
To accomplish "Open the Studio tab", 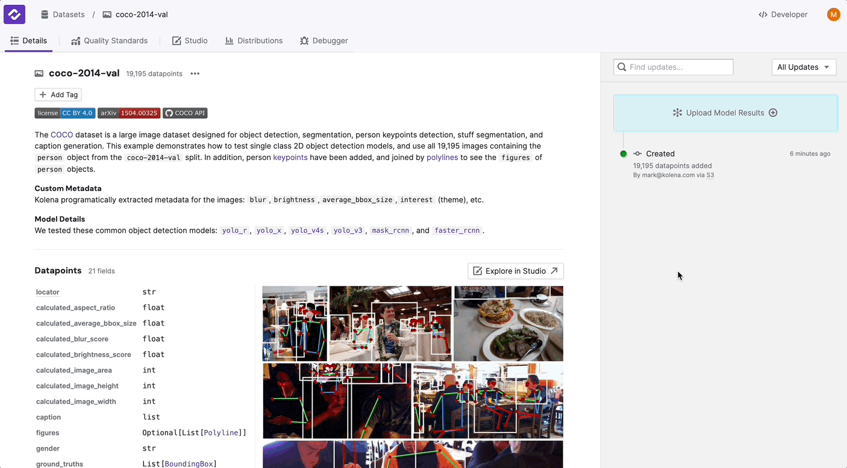I will point(190,41).
